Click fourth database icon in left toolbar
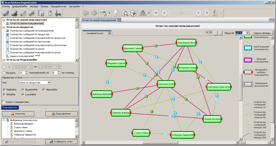This screenshot has width=276, height=146. 32,13
